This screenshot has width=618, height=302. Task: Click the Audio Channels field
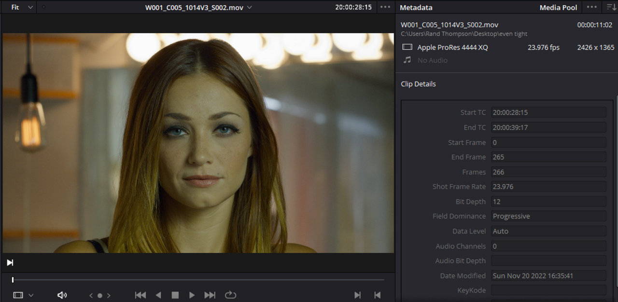(x=548, y=246)
